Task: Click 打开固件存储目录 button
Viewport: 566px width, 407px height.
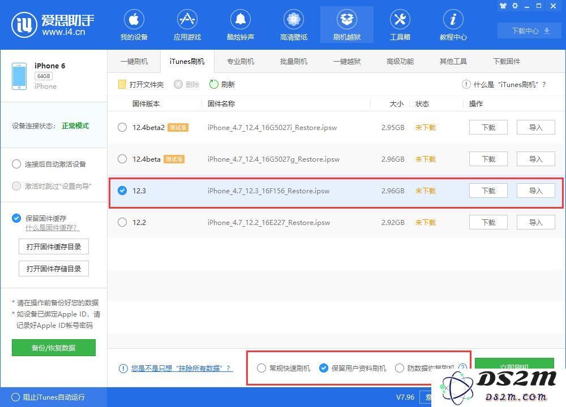Action: [x=54, y=269]
